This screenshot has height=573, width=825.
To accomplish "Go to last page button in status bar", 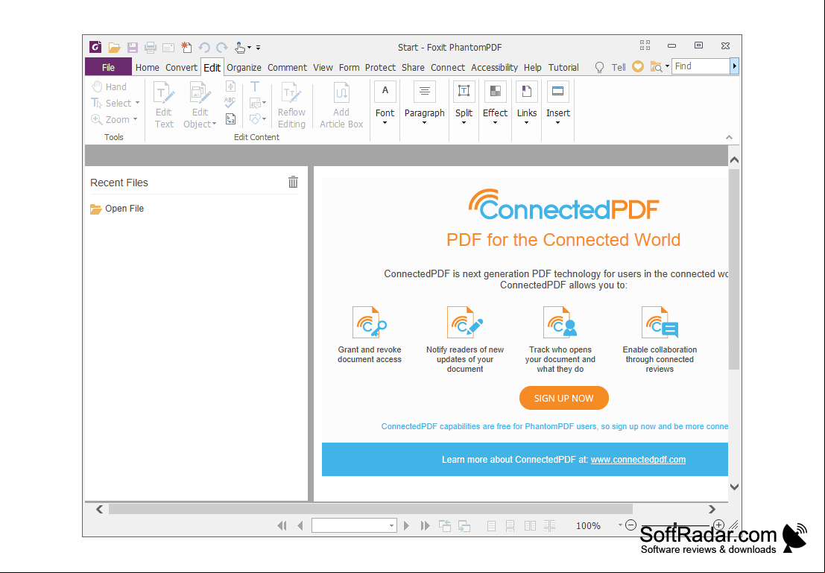I will click(425, 525).
